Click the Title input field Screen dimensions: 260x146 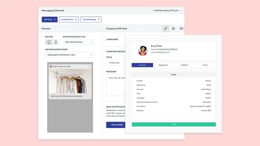(116, 63)
